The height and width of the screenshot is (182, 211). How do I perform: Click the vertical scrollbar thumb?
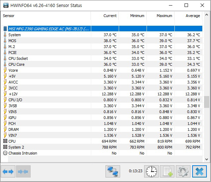206,102
